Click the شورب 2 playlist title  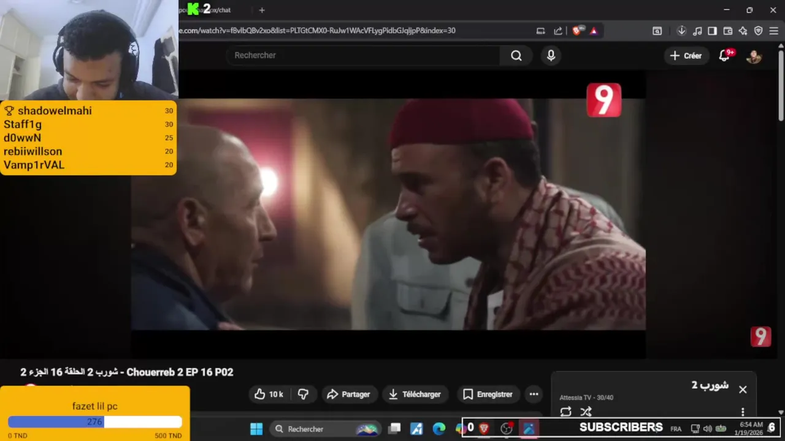[710, 385]
